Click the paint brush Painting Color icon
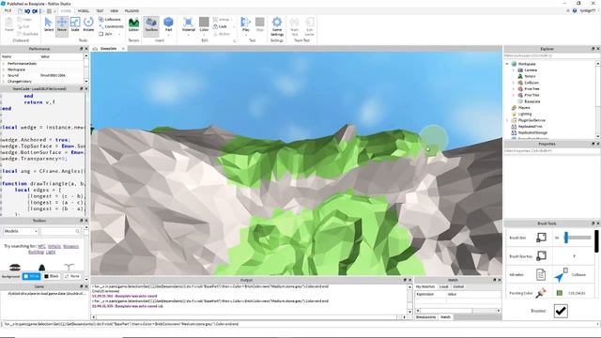601x338 pixels. pos(541,293)
